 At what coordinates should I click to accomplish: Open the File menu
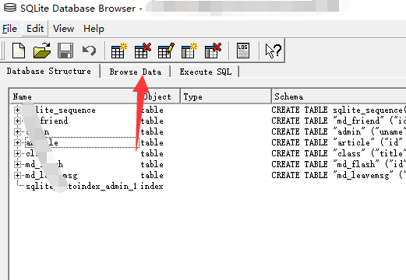9,29
